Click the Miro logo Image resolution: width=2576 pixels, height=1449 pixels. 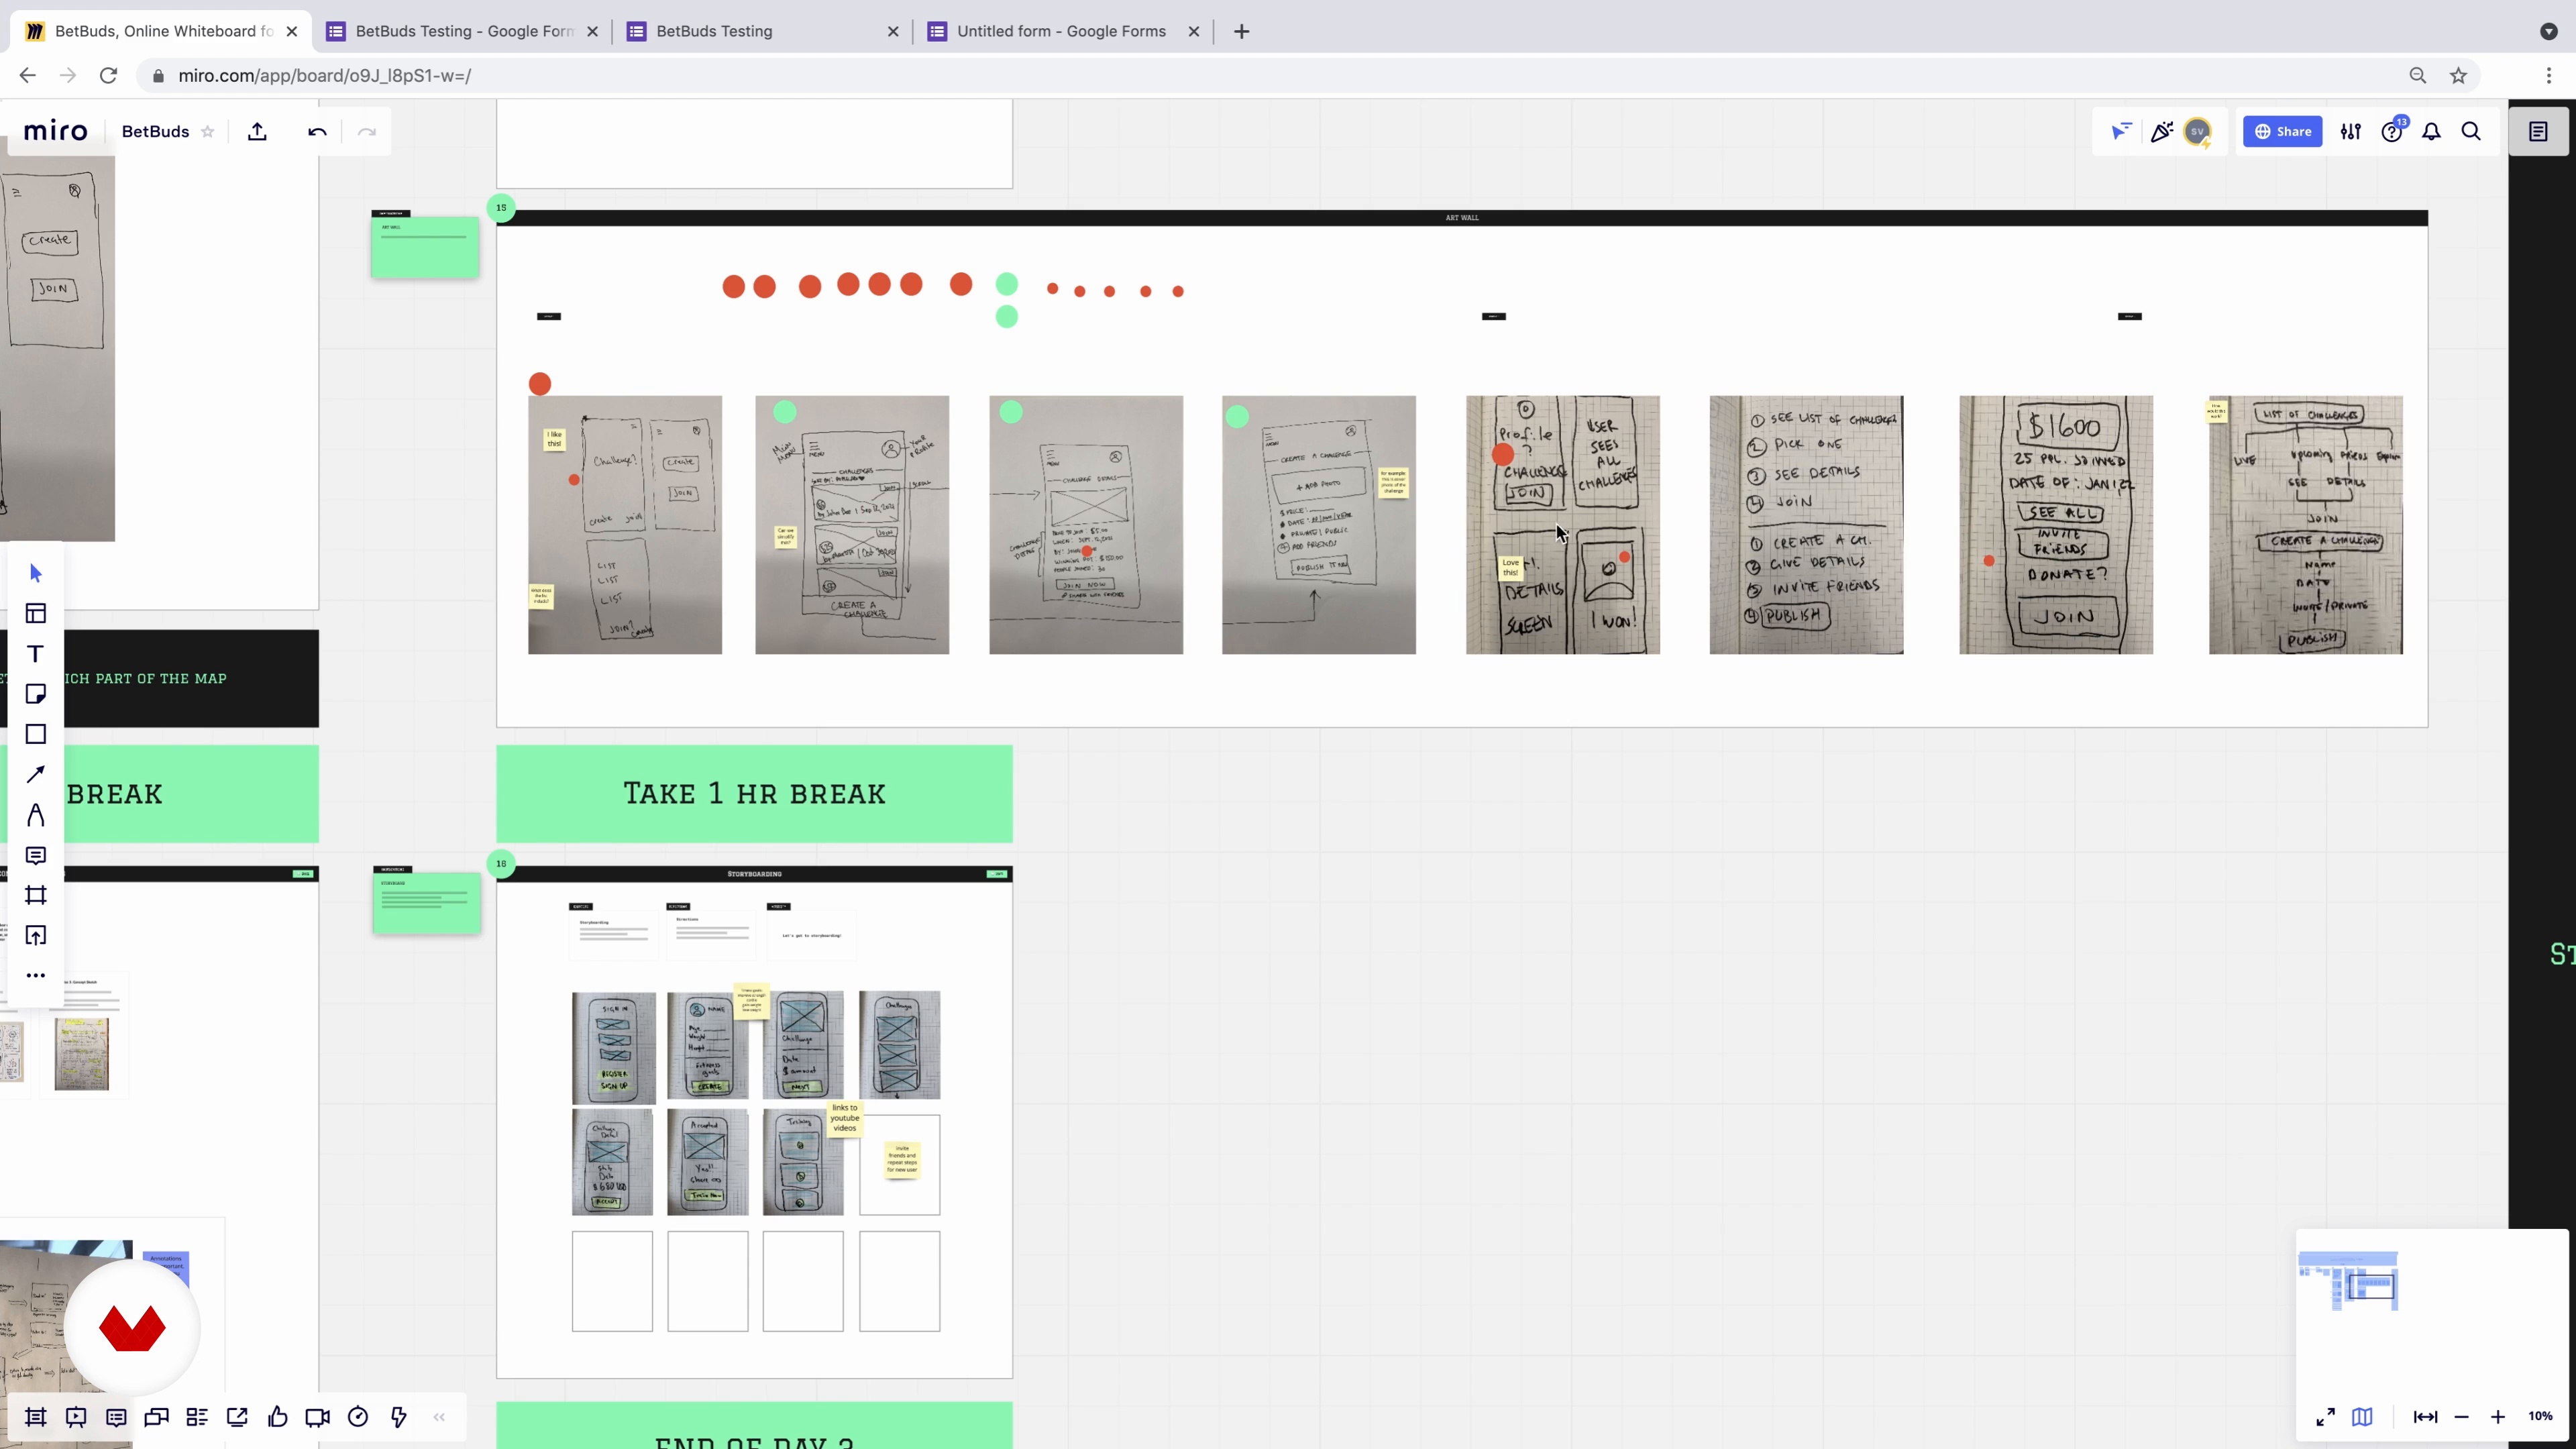[x=55, y=131]
